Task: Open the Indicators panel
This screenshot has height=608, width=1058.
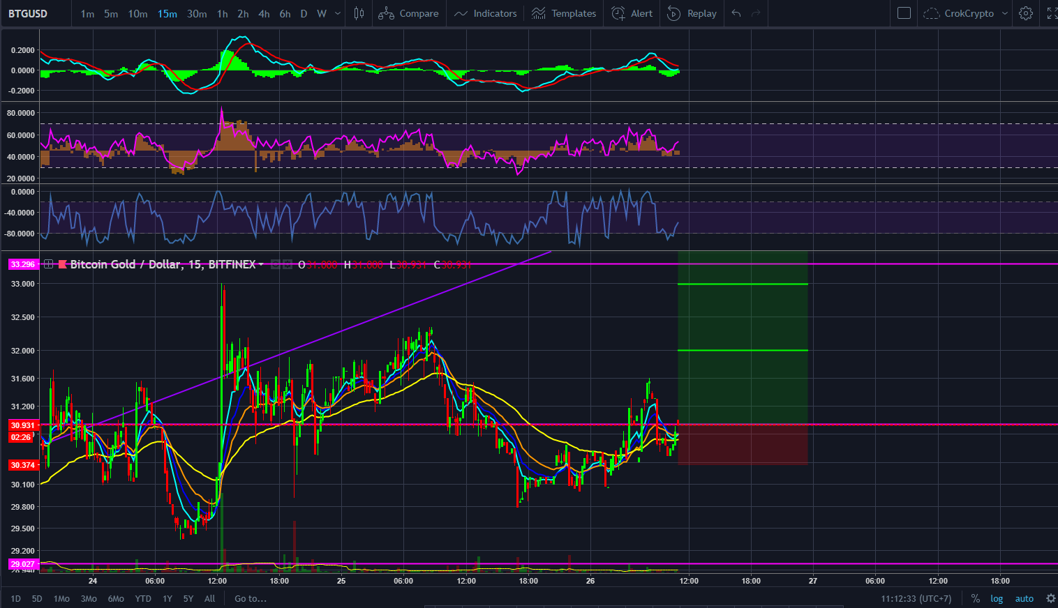Action: [486, 13]
